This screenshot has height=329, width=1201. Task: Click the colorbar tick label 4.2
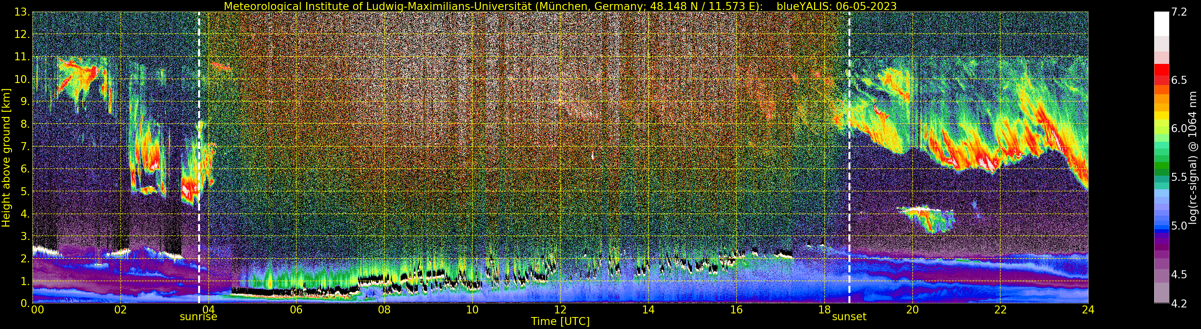(1179, 304)
